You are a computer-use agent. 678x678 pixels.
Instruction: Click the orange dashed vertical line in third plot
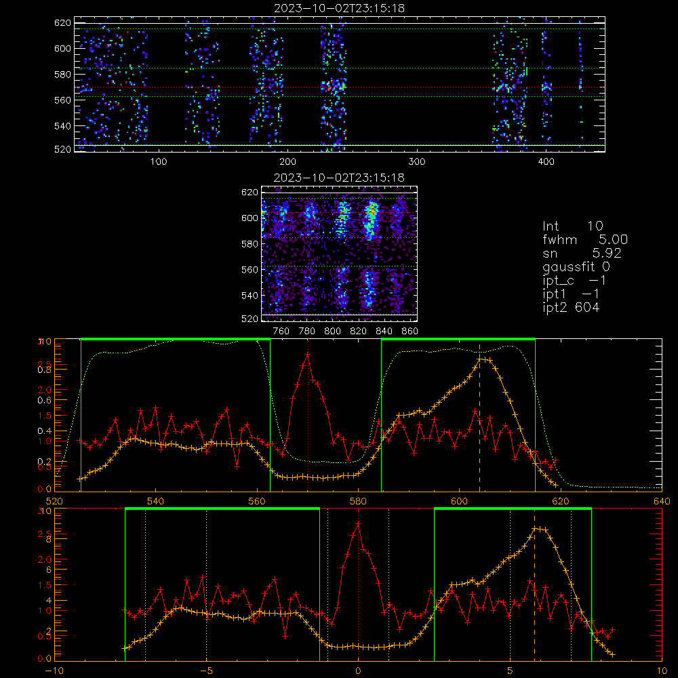point(479,418)
